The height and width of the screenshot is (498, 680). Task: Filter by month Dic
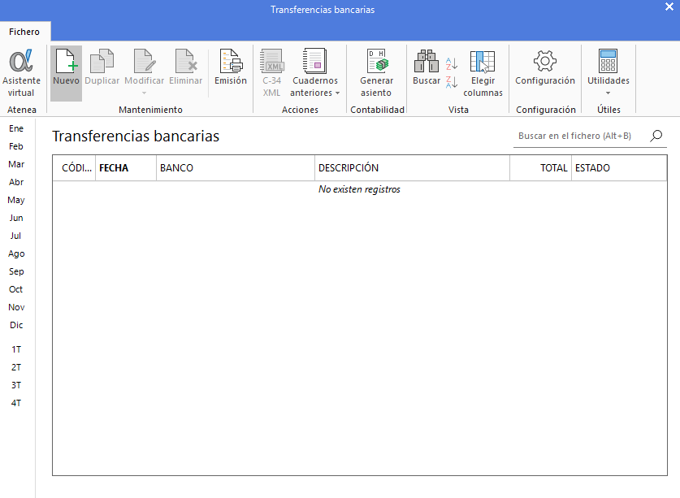click(x=16, y=325)
